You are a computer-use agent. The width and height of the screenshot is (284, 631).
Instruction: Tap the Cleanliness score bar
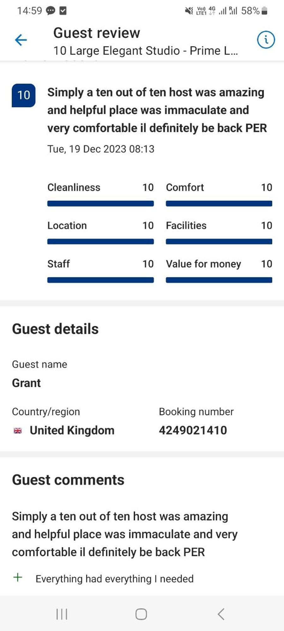100,203
